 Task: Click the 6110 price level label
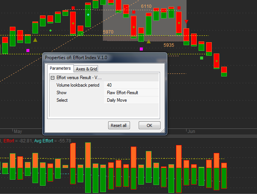pyautogui.click(x=146, y=6)
